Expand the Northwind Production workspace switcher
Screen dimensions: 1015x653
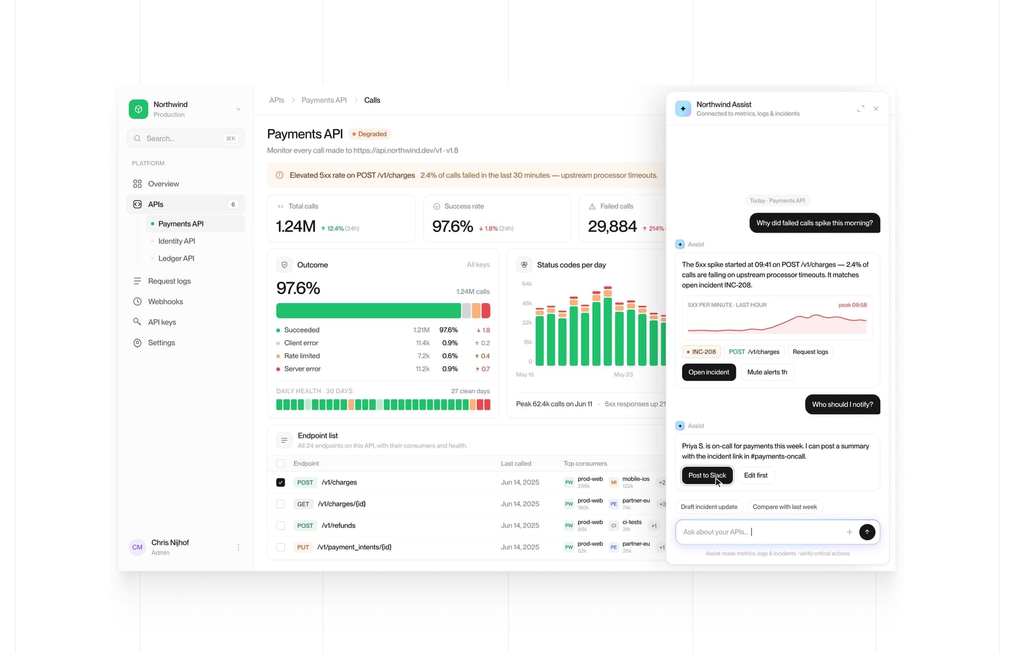pos(238,109)
